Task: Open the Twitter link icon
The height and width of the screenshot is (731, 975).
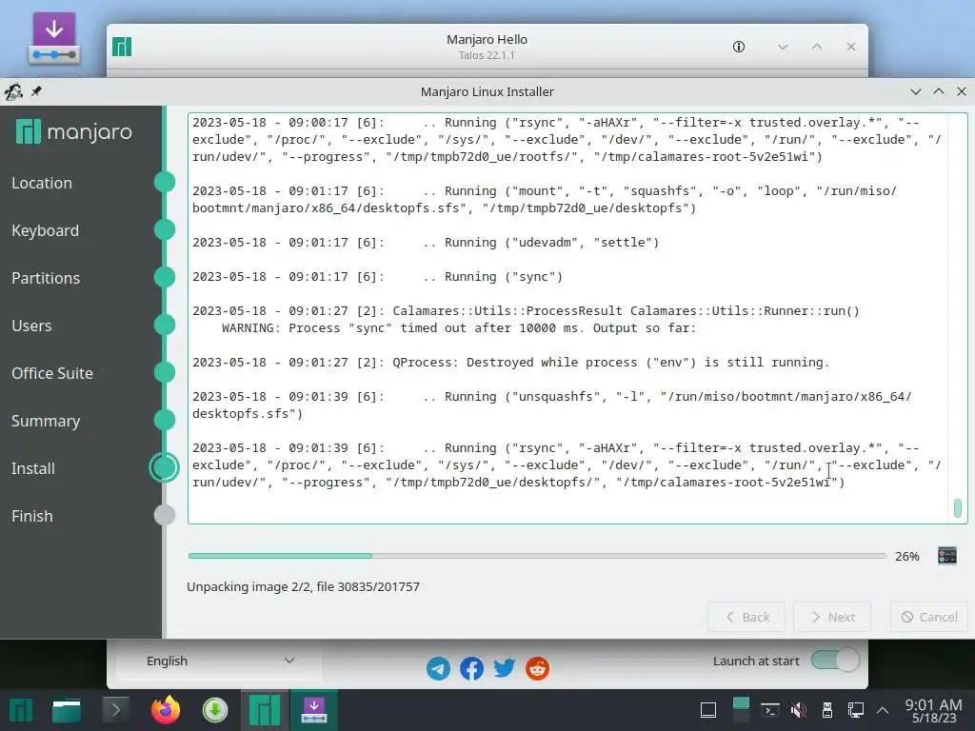Action: coord(505,668)
